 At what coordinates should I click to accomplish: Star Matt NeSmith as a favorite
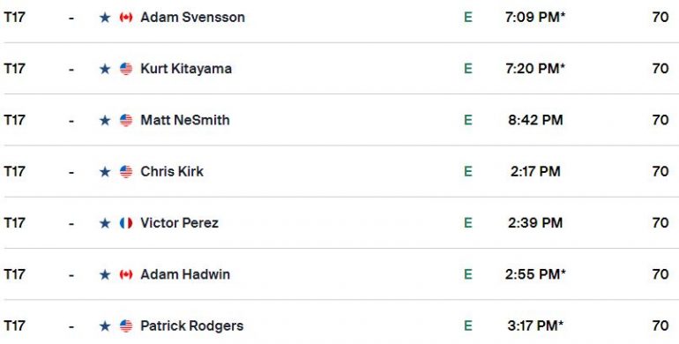click(x=105, y=121)
